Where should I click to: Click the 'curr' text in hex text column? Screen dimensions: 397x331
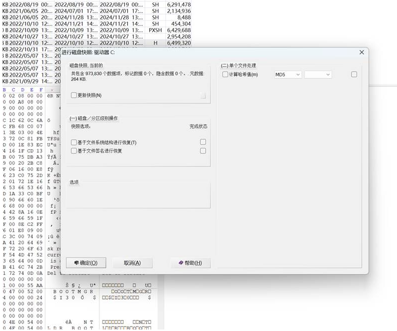click(54, 255)
